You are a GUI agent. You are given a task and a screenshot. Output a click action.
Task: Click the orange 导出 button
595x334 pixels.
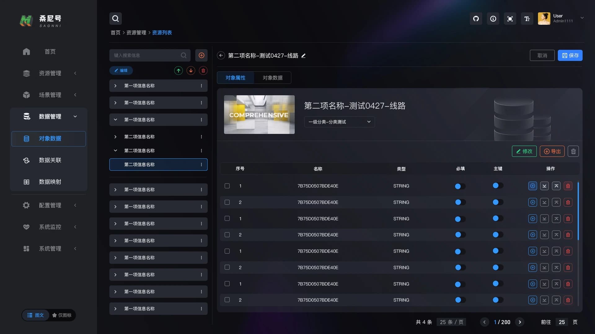[x=552, y=151]
